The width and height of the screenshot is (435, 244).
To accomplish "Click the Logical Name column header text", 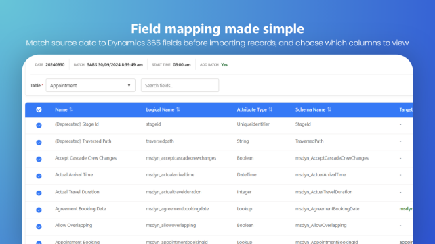I will pos(160,109).
